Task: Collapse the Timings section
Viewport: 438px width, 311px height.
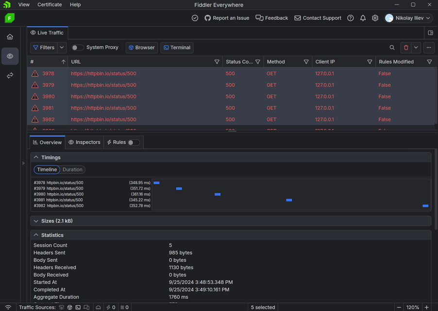Action: click(36, 158)
